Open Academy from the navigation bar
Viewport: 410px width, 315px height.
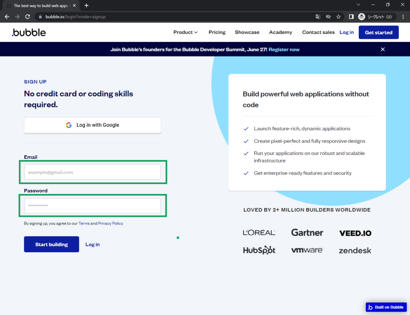pos(280,32)
